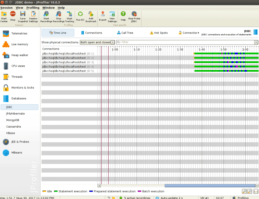Click the pin icon in the status bar
Screen dimensions: 259x199
(109, 198)
